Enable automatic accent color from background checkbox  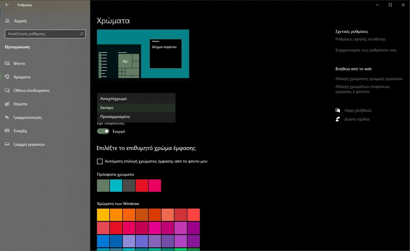pos(100,161)
